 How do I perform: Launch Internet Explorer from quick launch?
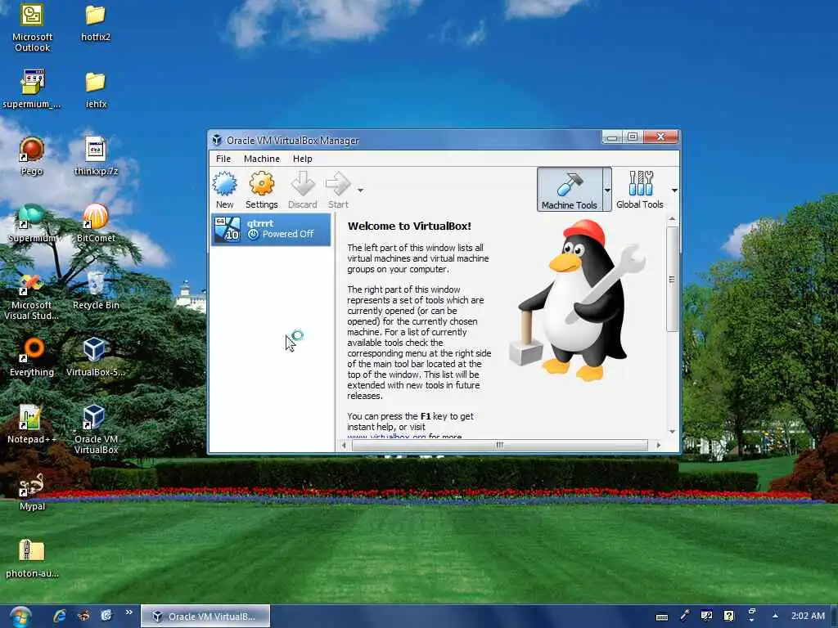coord(59,617)
